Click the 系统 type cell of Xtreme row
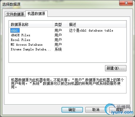The height and width of the screenshot is (117, 135). [x=58, y=49]
